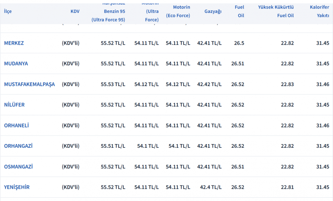
Task: Open the ORHANGAZİ district link
Action: (x=18, y=146)
